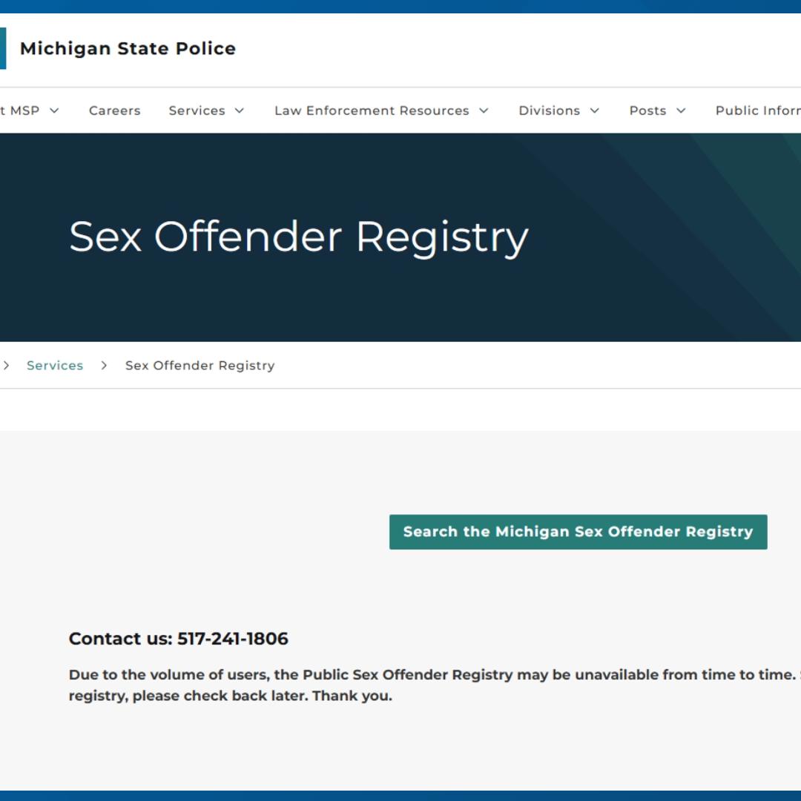Open the Services navigation menu
Viewport: 801px width, 801px height.
tap(197, 111)
